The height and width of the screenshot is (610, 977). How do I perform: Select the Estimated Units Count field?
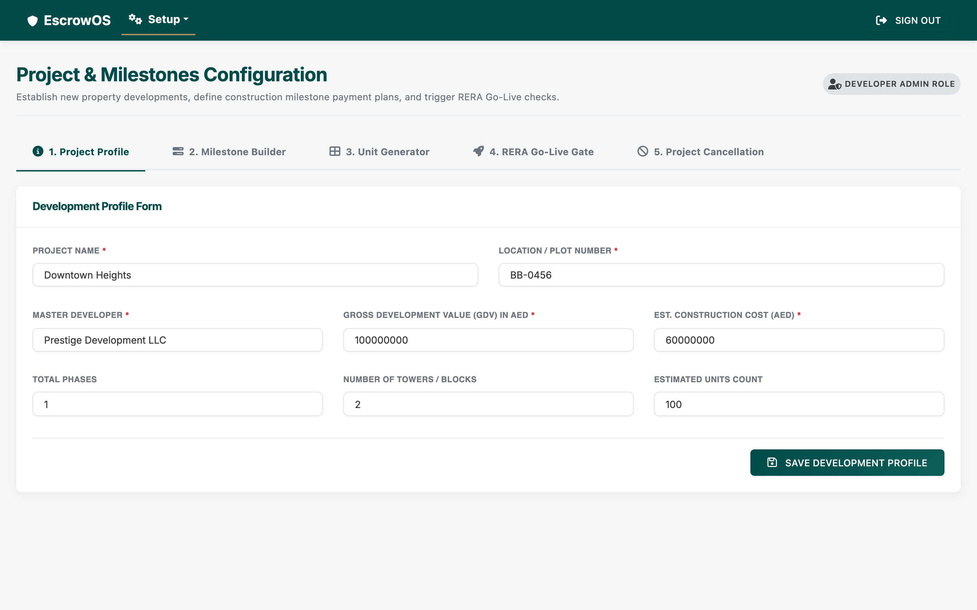click(799, 404)
